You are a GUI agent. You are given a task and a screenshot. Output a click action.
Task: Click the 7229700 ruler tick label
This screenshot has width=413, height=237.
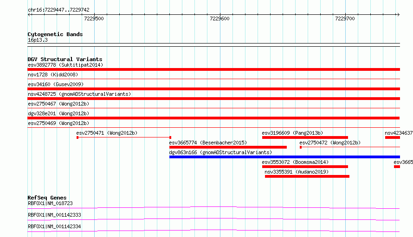click(345, 19)
